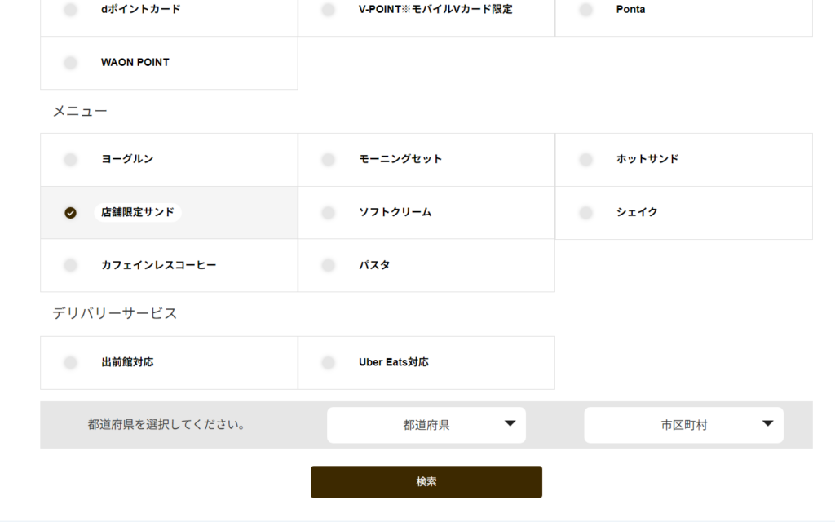Tick the Uber Eats対応 checkbox
This screenshot has height=522, width=835.
click(328, 362)
